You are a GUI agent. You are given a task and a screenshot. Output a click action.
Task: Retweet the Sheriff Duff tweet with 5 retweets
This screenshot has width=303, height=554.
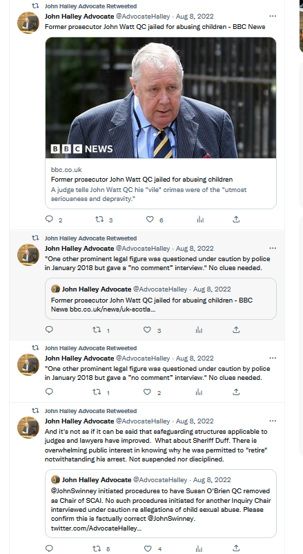(x=97, y=548)
